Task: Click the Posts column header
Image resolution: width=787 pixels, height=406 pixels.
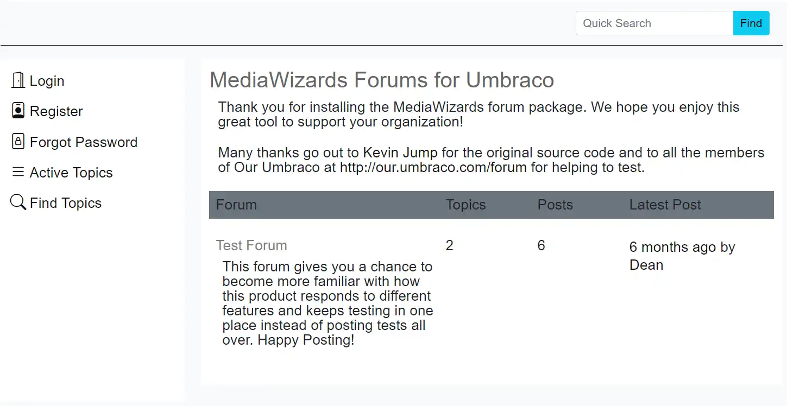Action: (555, 205)
